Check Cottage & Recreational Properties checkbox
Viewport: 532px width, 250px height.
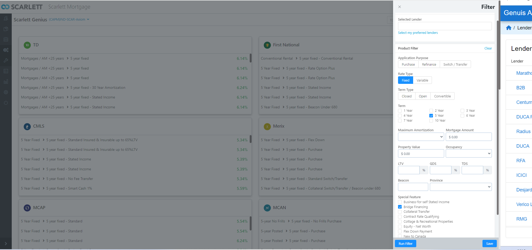tap(400, 222)
